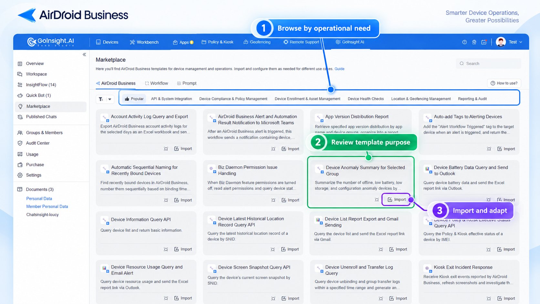Viewport: 540px width, 304px height.
Task: Open the Policy & Kiosk menu
Action: tap(217, 42)
